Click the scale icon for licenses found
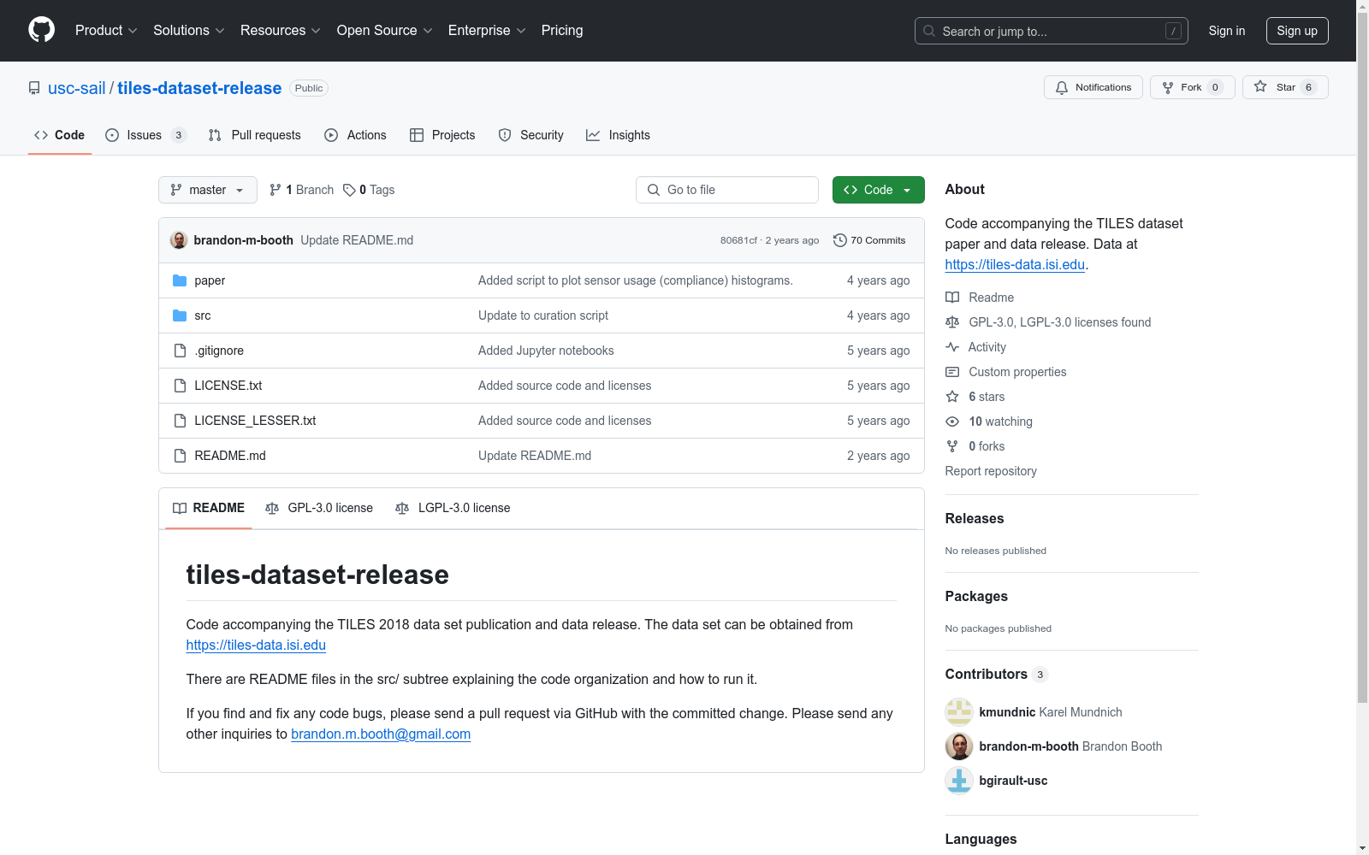The image size is (1369, 855). click(952, 322)
